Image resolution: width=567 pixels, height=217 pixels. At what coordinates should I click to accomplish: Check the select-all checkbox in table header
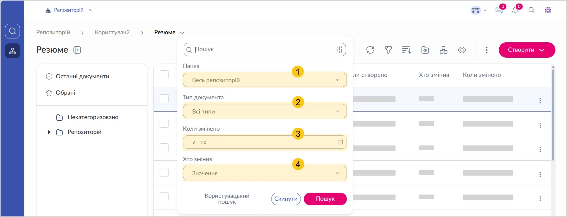[164, 75]
